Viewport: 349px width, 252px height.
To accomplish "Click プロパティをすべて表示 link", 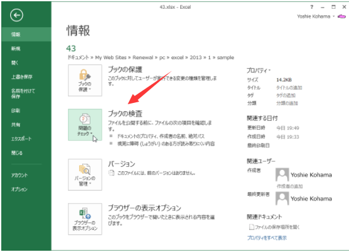I will click(267, 237).
